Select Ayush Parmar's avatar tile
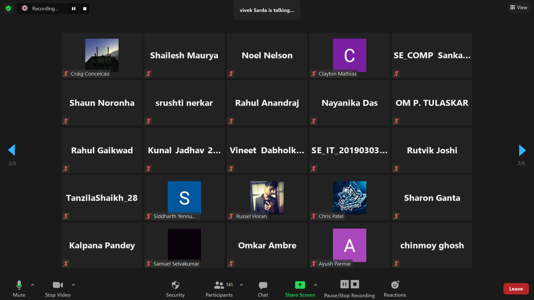The width and height of the screenshot is (534, 300). tap(350, 245)
